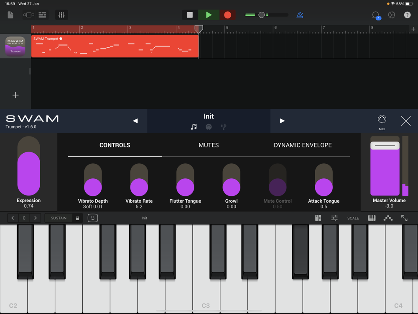Click the Expression slider

29,166
